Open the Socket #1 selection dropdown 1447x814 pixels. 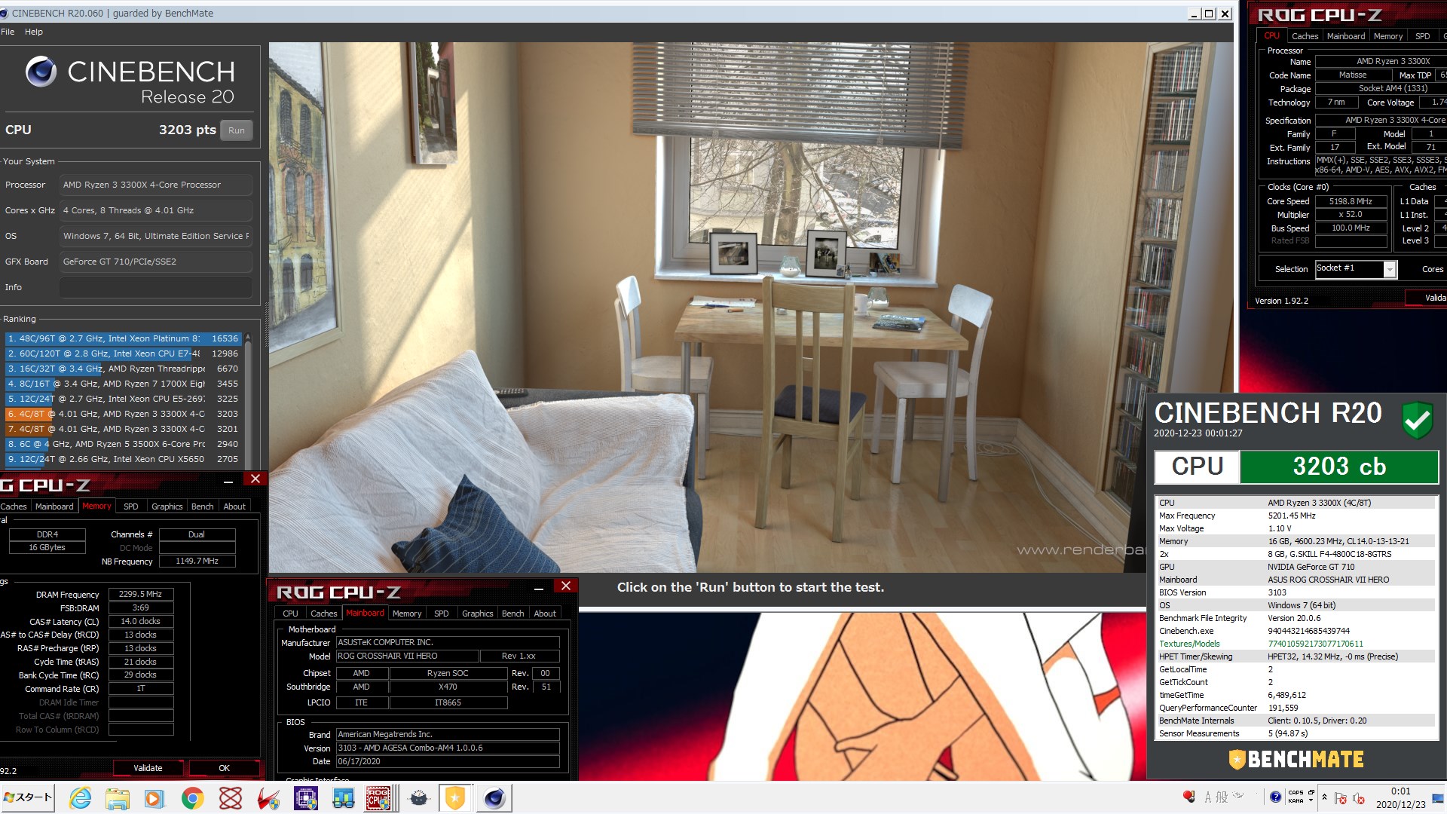[x=1390, y=269]
